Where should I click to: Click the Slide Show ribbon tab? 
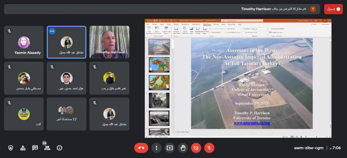(207, 24)
